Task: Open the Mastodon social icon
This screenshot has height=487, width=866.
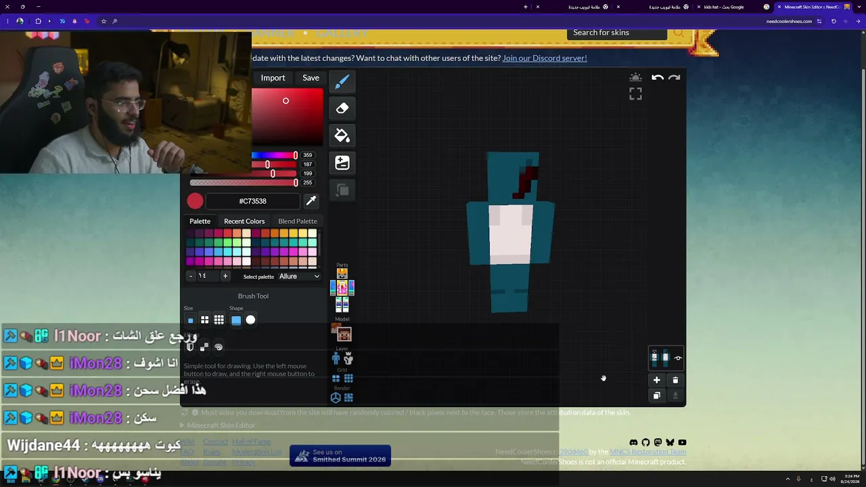Action: point(658,442)
